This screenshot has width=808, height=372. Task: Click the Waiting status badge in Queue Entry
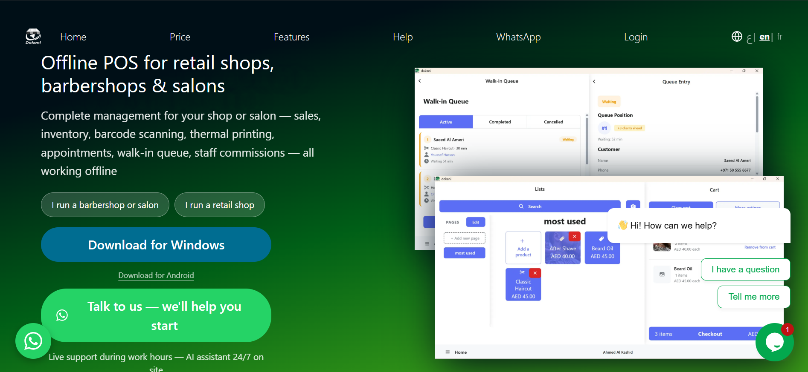(x=609, y=102)
